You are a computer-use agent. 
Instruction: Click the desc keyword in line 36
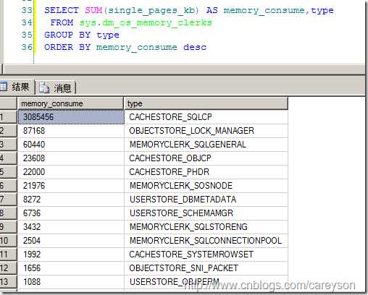[x=195, y=47]
